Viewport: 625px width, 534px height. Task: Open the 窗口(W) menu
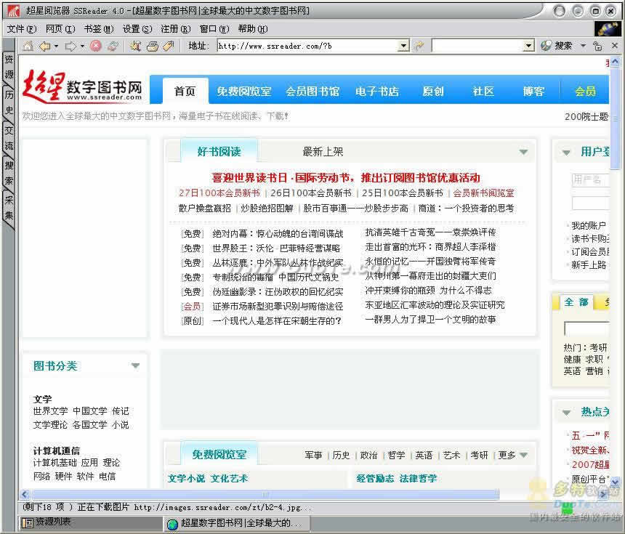coord(214,29)
